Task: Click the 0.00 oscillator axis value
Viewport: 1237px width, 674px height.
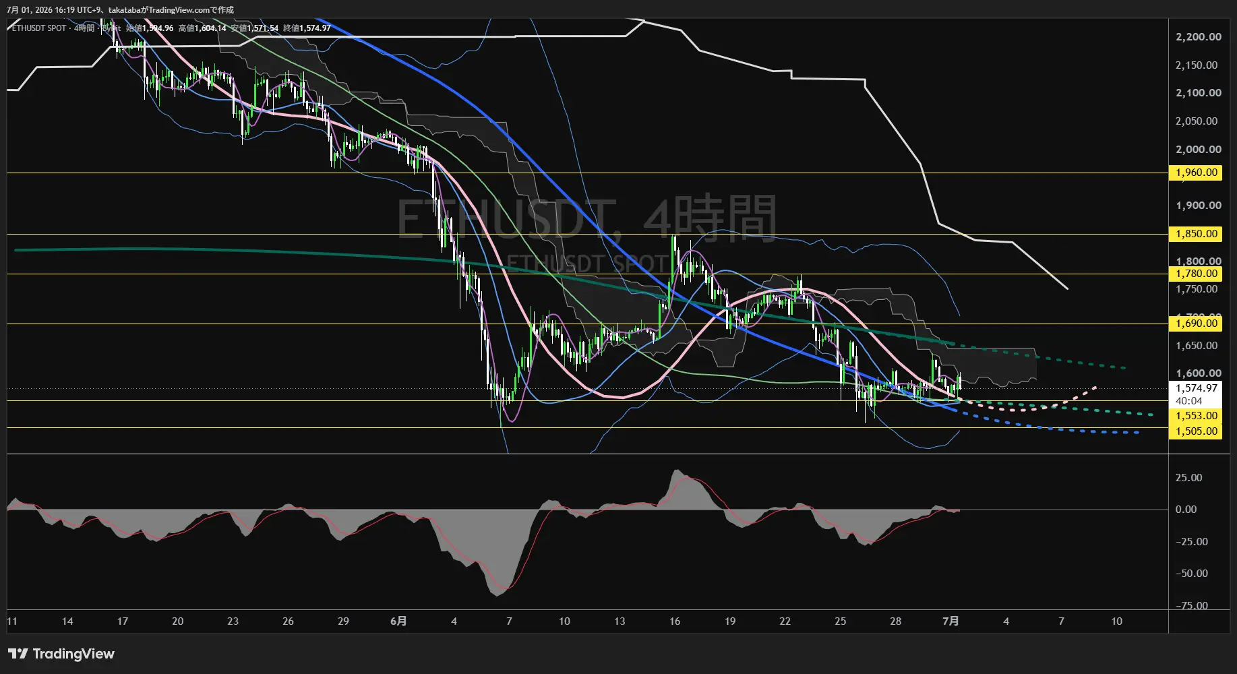Action: [x=1186, y=510]
